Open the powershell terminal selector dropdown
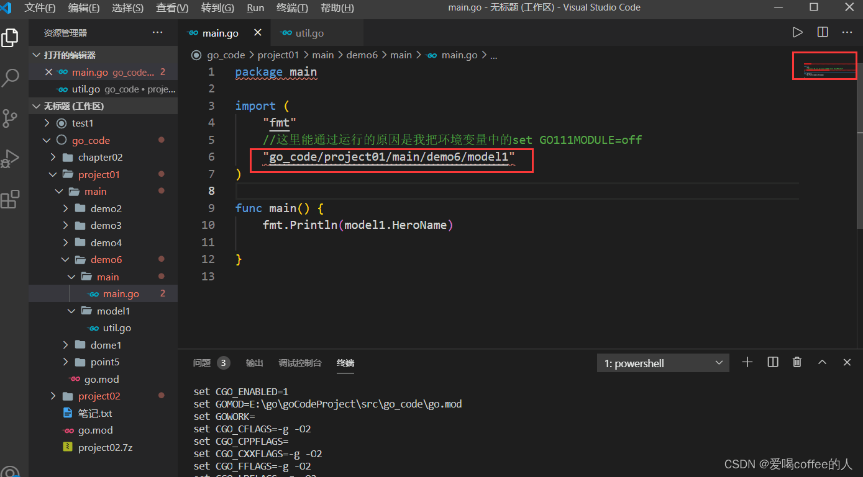863x477 pixels. [x=662, y=363]
